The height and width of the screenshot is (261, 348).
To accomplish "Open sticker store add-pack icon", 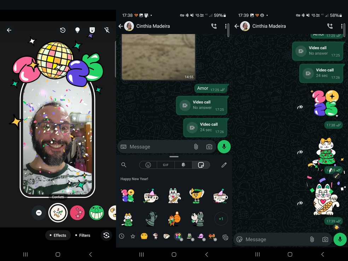I will [x=225, y=237].
